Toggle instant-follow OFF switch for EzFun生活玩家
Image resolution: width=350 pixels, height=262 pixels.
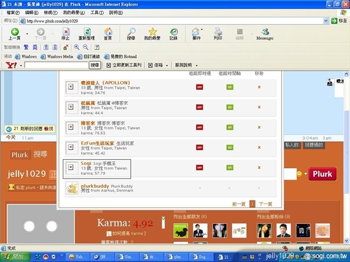[200, 147]
